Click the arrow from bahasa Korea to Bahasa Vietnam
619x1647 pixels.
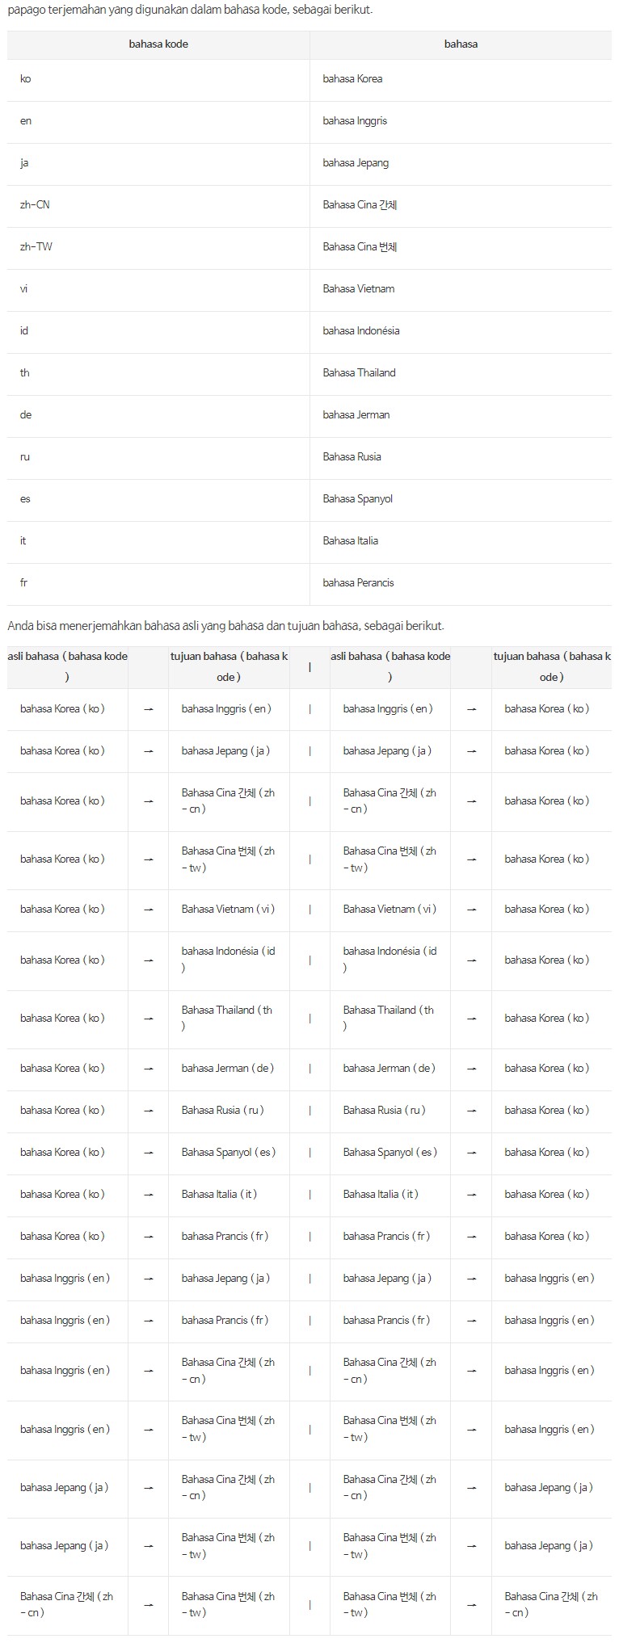click(x=148, y=910)
